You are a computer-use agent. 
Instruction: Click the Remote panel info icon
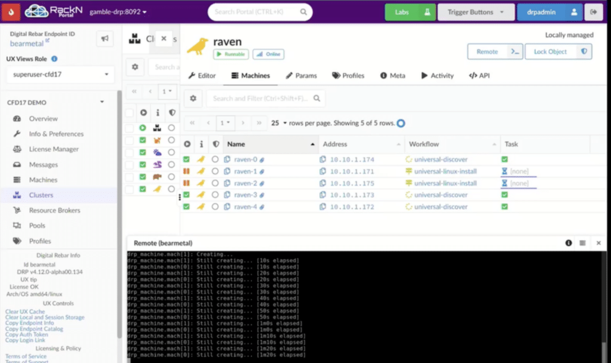tap(569, 243)
